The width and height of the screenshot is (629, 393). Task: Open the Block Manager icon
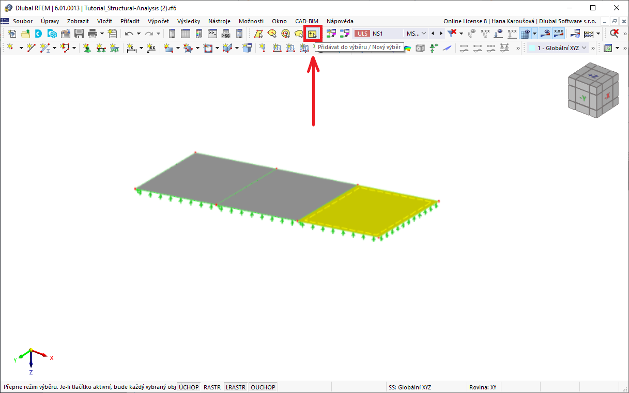click(52, 34)
